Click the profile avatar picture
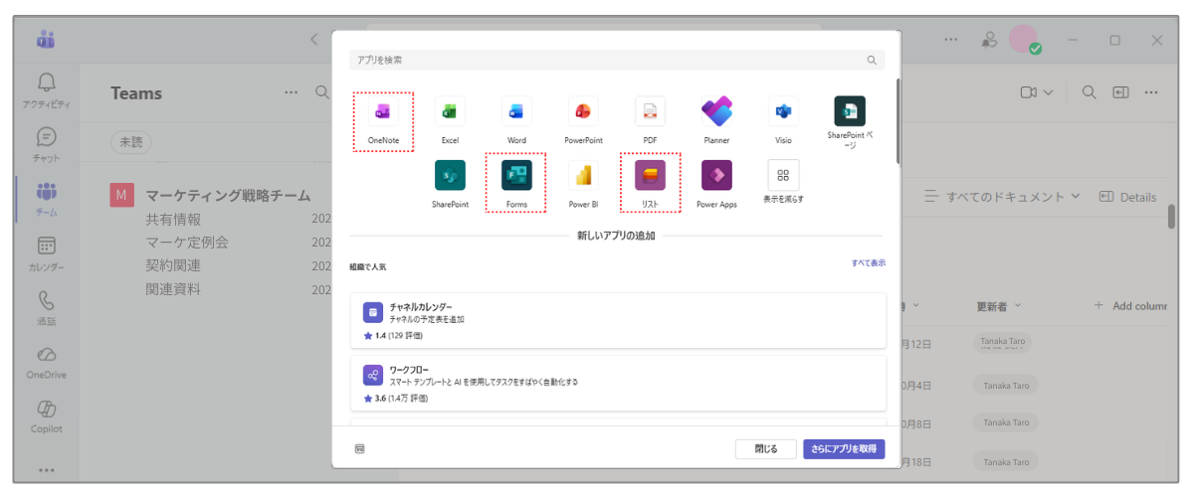Screen dimensions: 1194x497 tap(1024, 40)
